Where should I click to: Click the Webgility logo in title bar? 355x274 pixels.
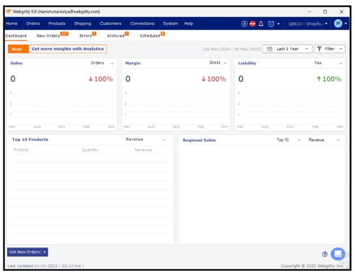tap(9, 11)
